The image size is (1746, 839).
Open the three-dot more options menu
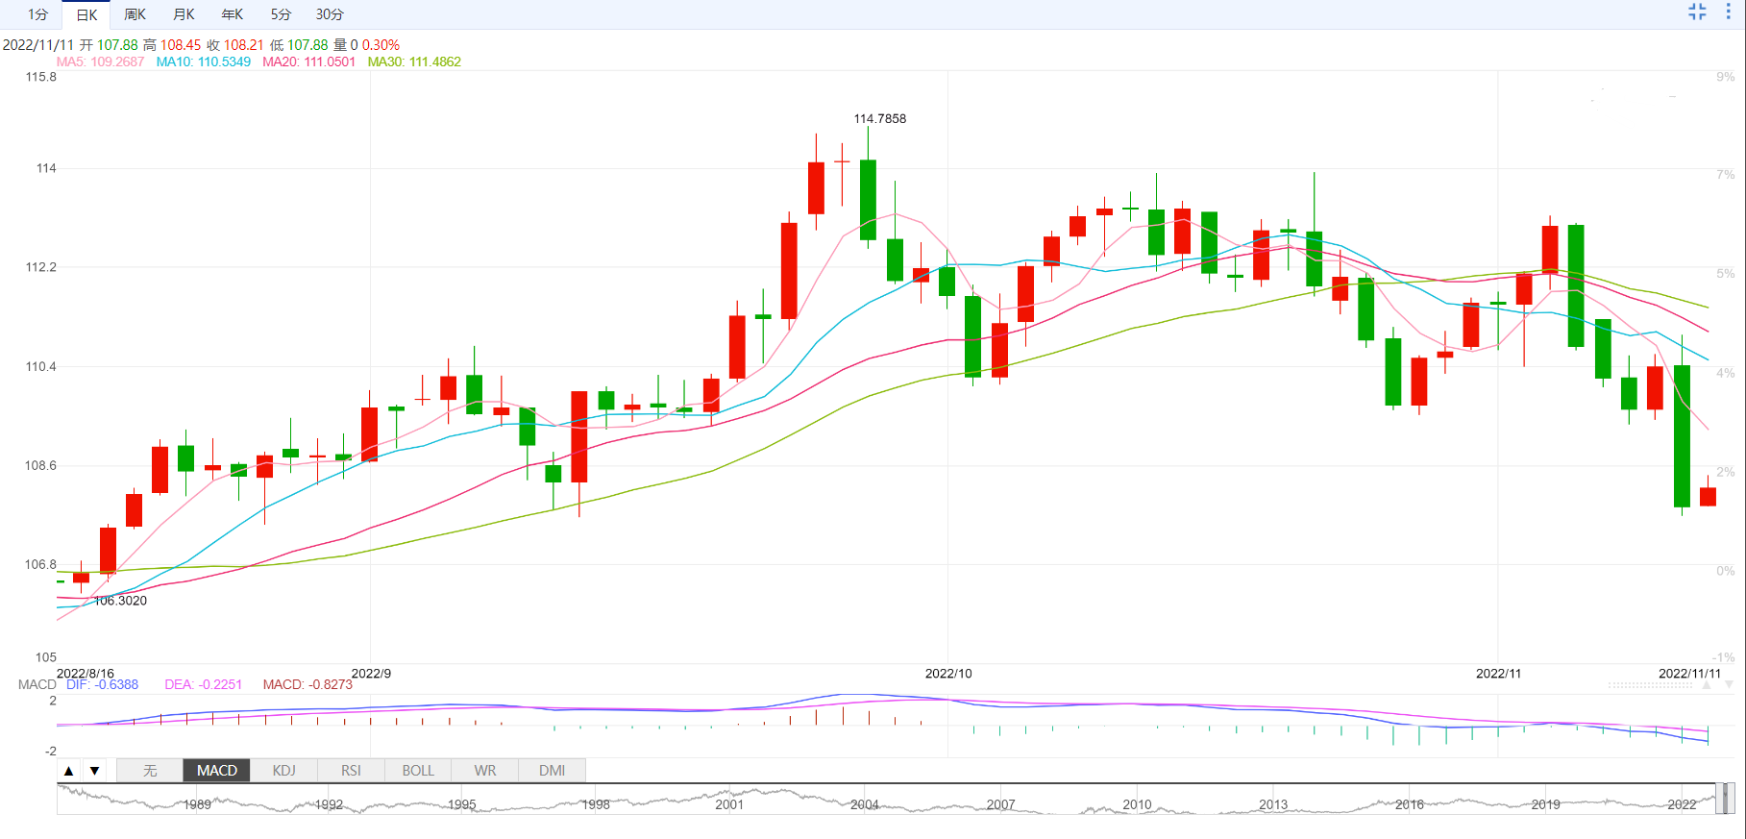coord(1728,12)
